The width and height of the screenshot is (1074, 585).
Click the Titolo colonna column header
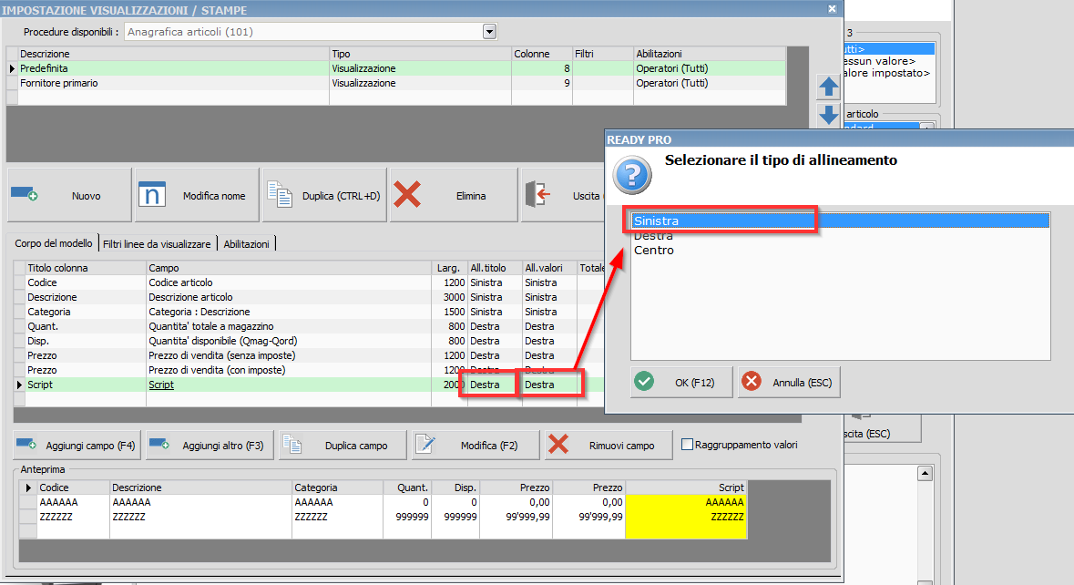click(86, 268)
